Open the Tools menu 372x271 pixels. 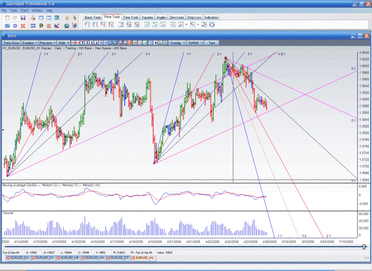[x=13, y=11]
